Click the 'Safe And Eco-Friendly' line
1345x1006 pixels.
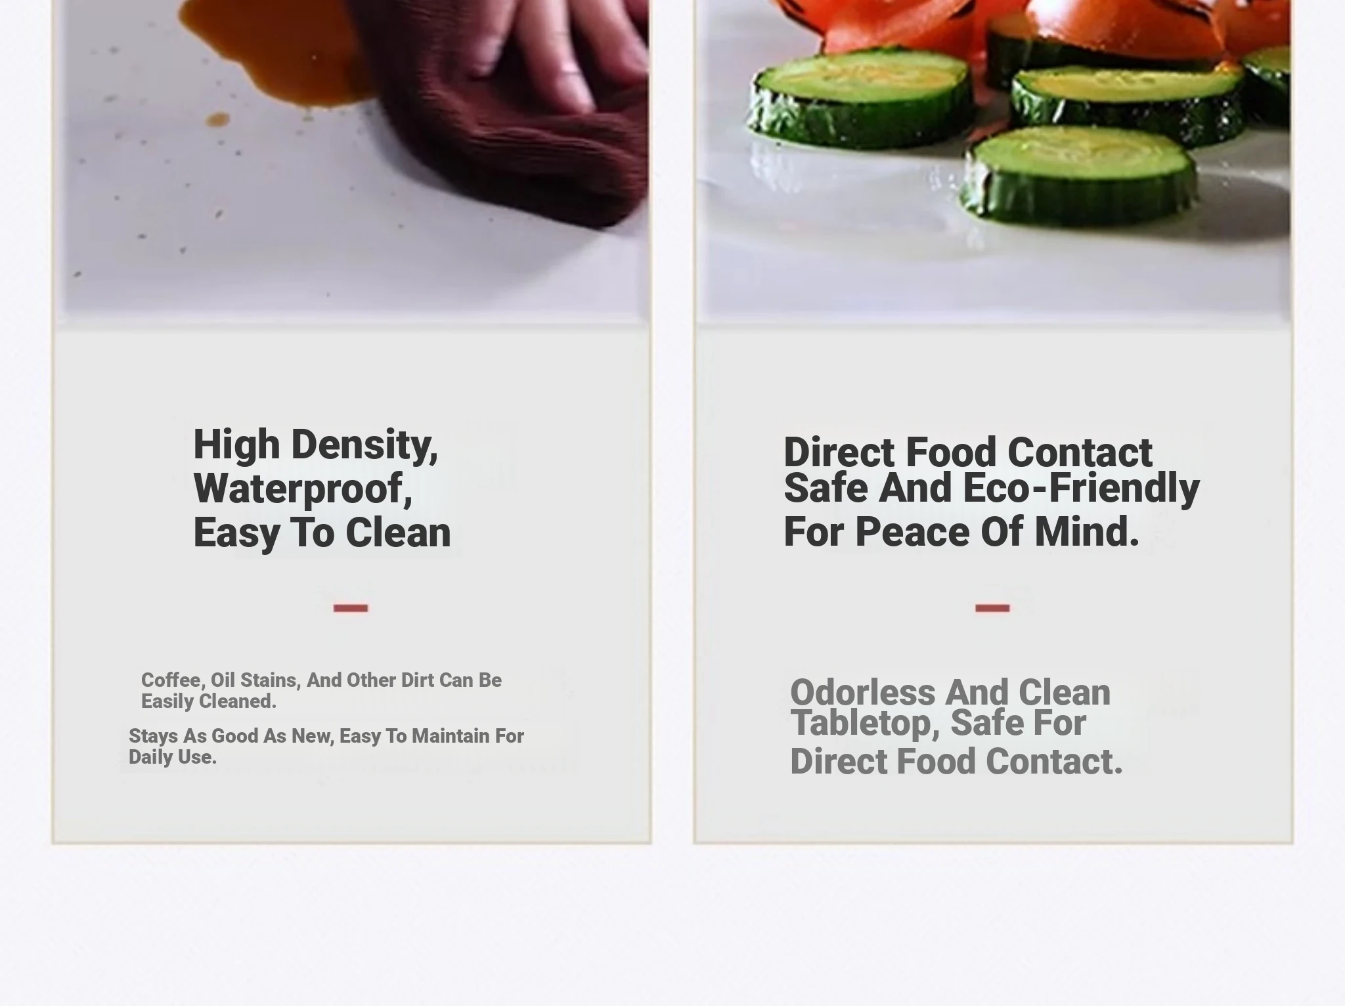click(992, 488)
